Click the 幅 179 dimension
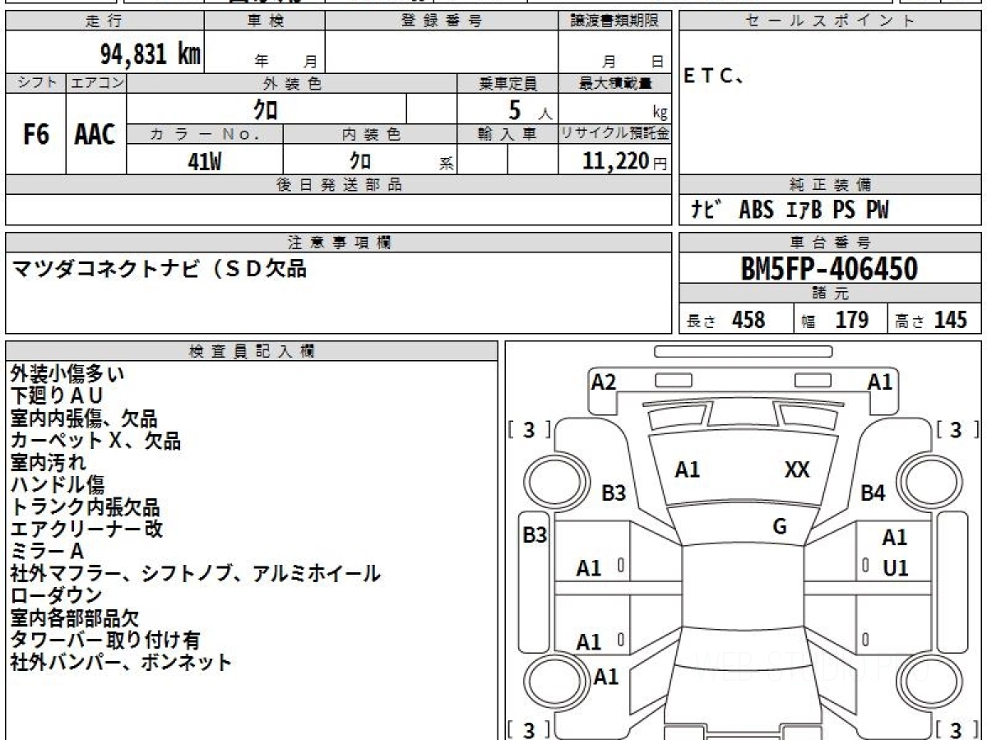 [836, 320]
